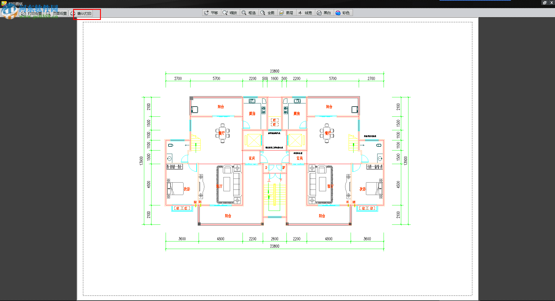The width and height of the screenshot is (555, 301).
Task: Click 确认打印 to confirm printing
Action: coord(81,13)
